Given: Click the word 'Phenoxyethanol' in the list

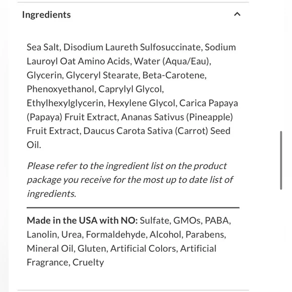Looking at the screenshot, I should pyautogui.click(x=60, y=89).
